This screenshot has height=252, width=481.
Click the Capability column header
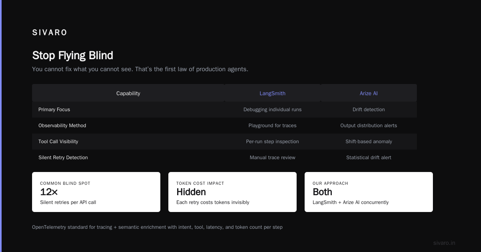click(128, 93)
